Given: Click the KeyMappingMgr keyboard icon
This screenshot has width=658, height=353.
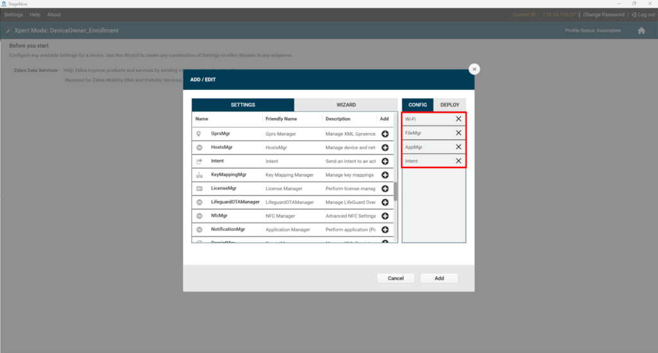Looking at the screenshot, I should click(199, 175).
